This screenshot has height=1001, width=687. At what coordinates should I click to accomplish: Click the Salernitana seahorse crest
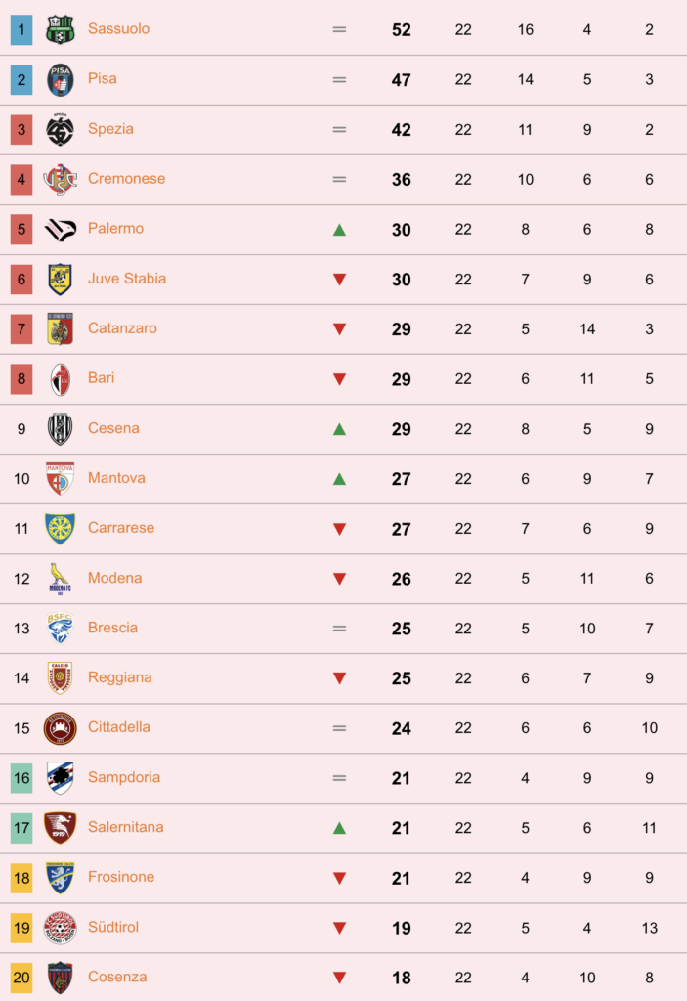click(60, 827)
